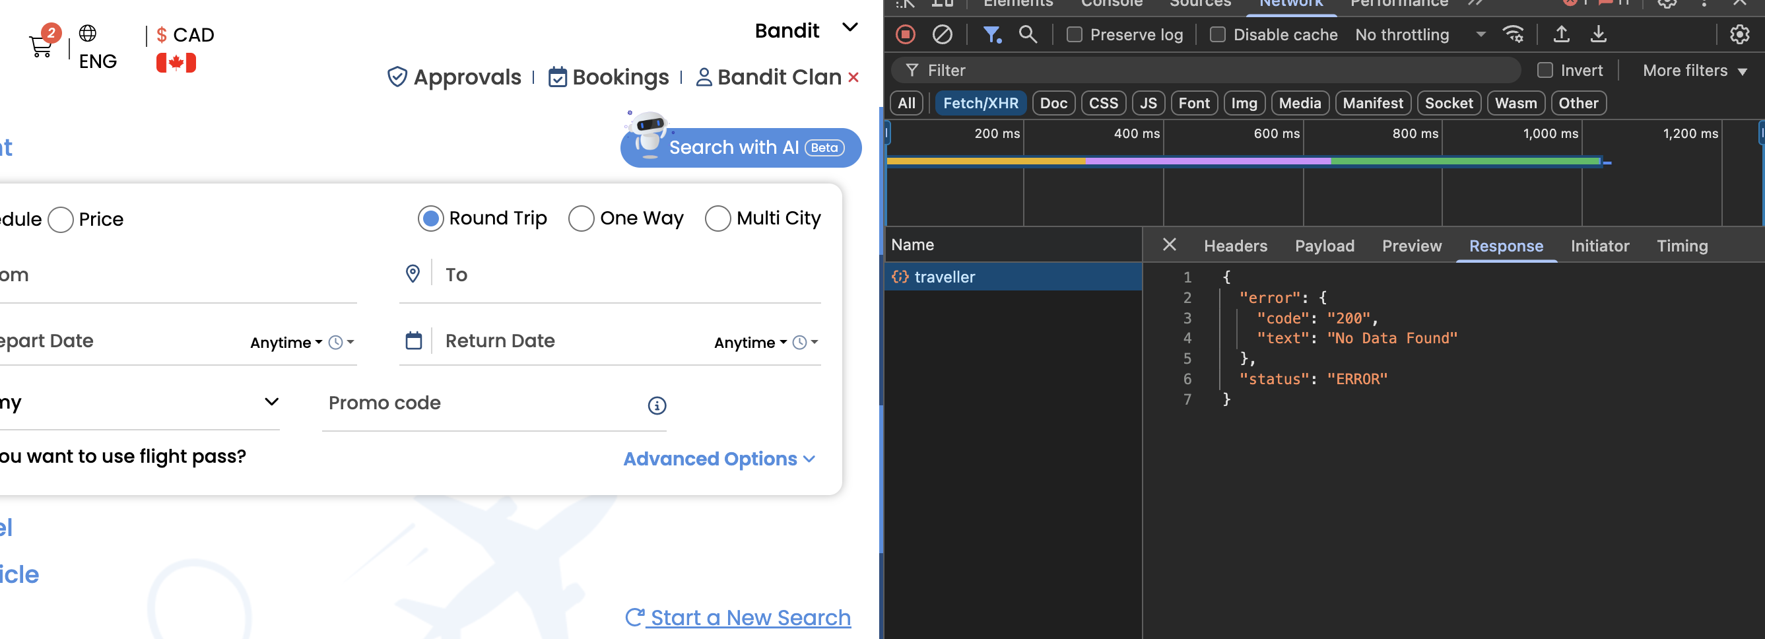The height and width of the screenshot is (639, 1765).
Task: Open depart date clock time dropdown
Action: 341,342
